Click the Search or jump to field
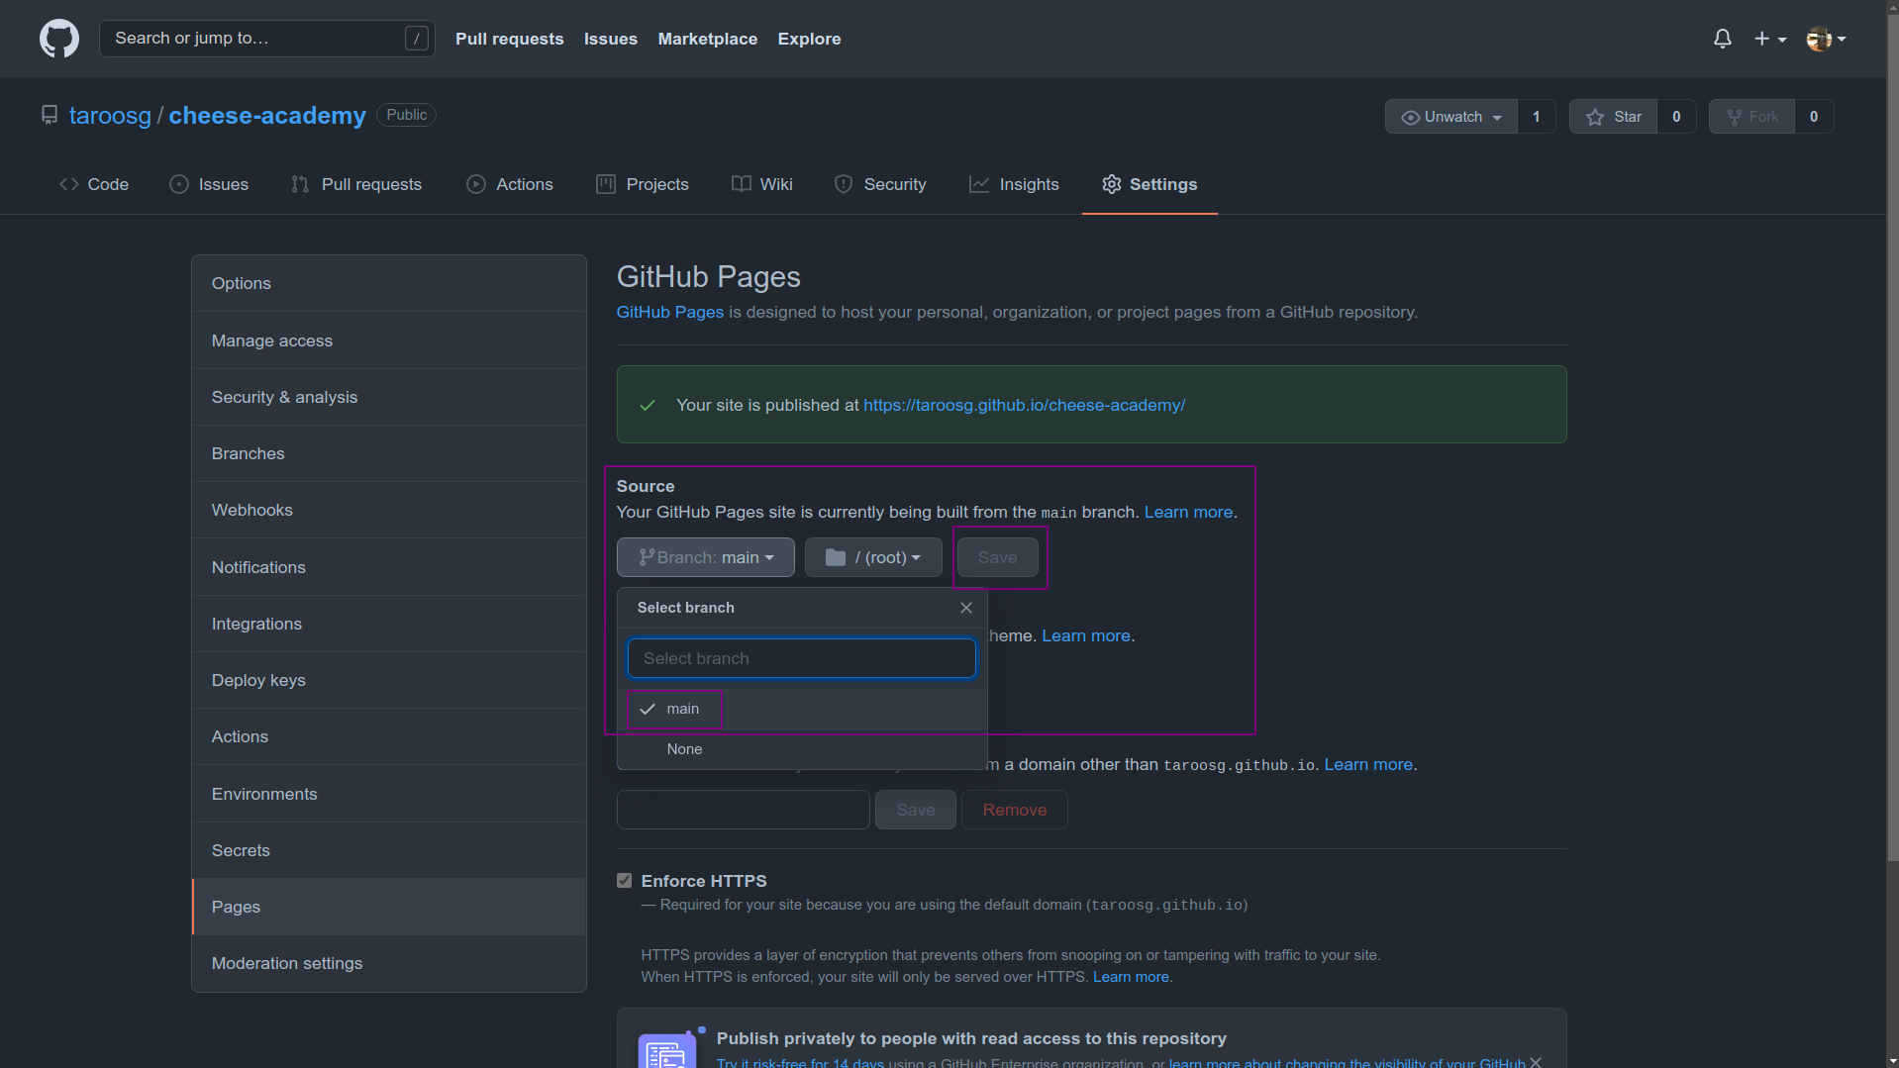The width and height of the screenshot is (1899, 1068). [x=267, y=39]
